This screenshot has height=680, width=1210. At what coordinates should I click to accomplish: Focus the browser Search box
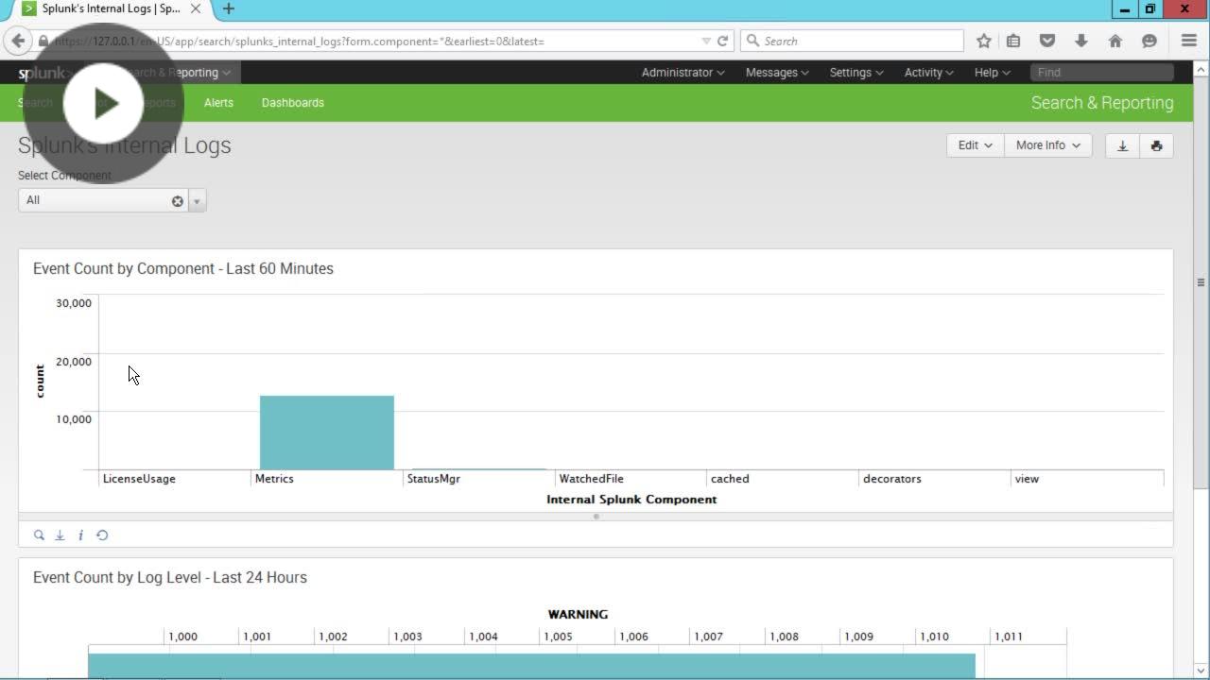coord(852,41)
